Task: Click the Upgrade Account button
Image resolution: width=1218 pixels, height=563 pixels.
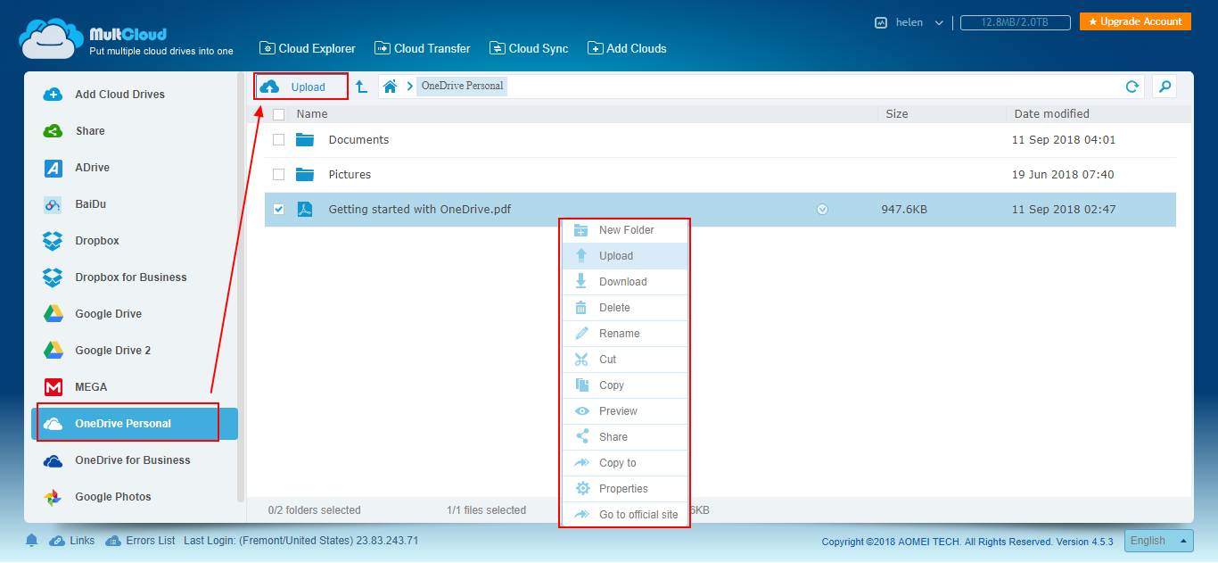Action: (x=1135, y=21)
